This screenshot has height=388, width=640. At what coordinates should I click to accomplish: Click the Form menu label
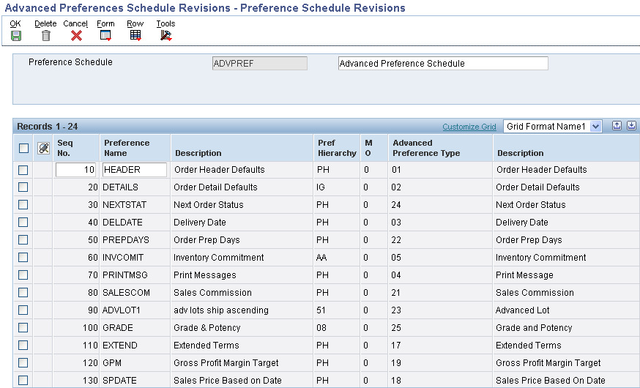pyautogui.click(x=105, y=23)
